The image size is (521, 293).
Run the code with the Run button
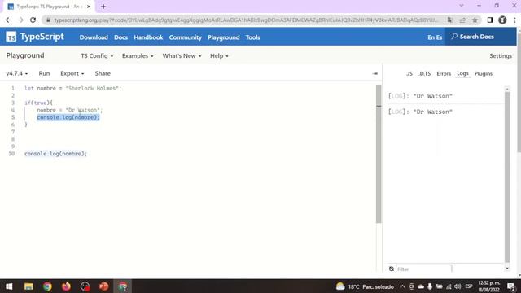(x=44, y=73)
